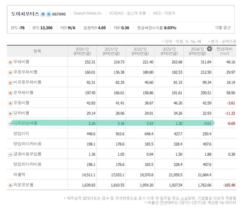Click the 금융비용부담률 2024/12 value 1.88
This screenshot has width=243, height=215.
click(x=208, y=154)
